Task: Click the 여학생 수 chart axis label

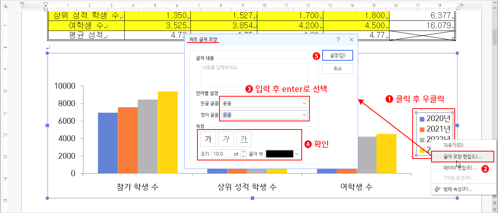Action: click(x=356, y=187)
